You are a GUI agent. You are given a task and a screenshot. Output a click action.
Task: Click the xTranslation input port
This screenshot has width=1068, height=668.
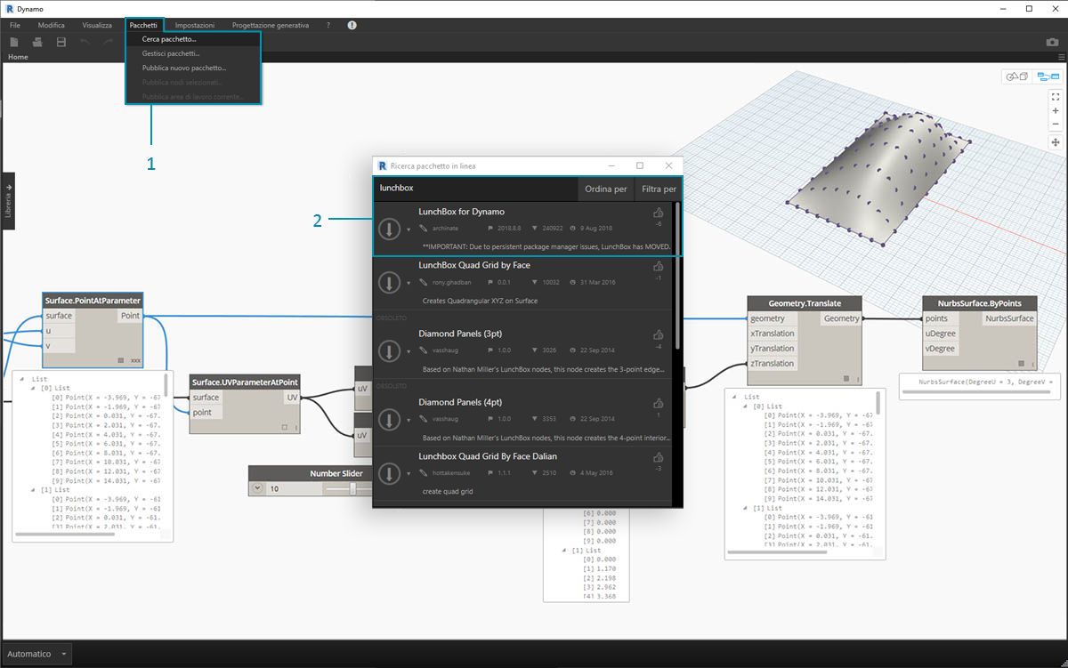click(772, 334)
